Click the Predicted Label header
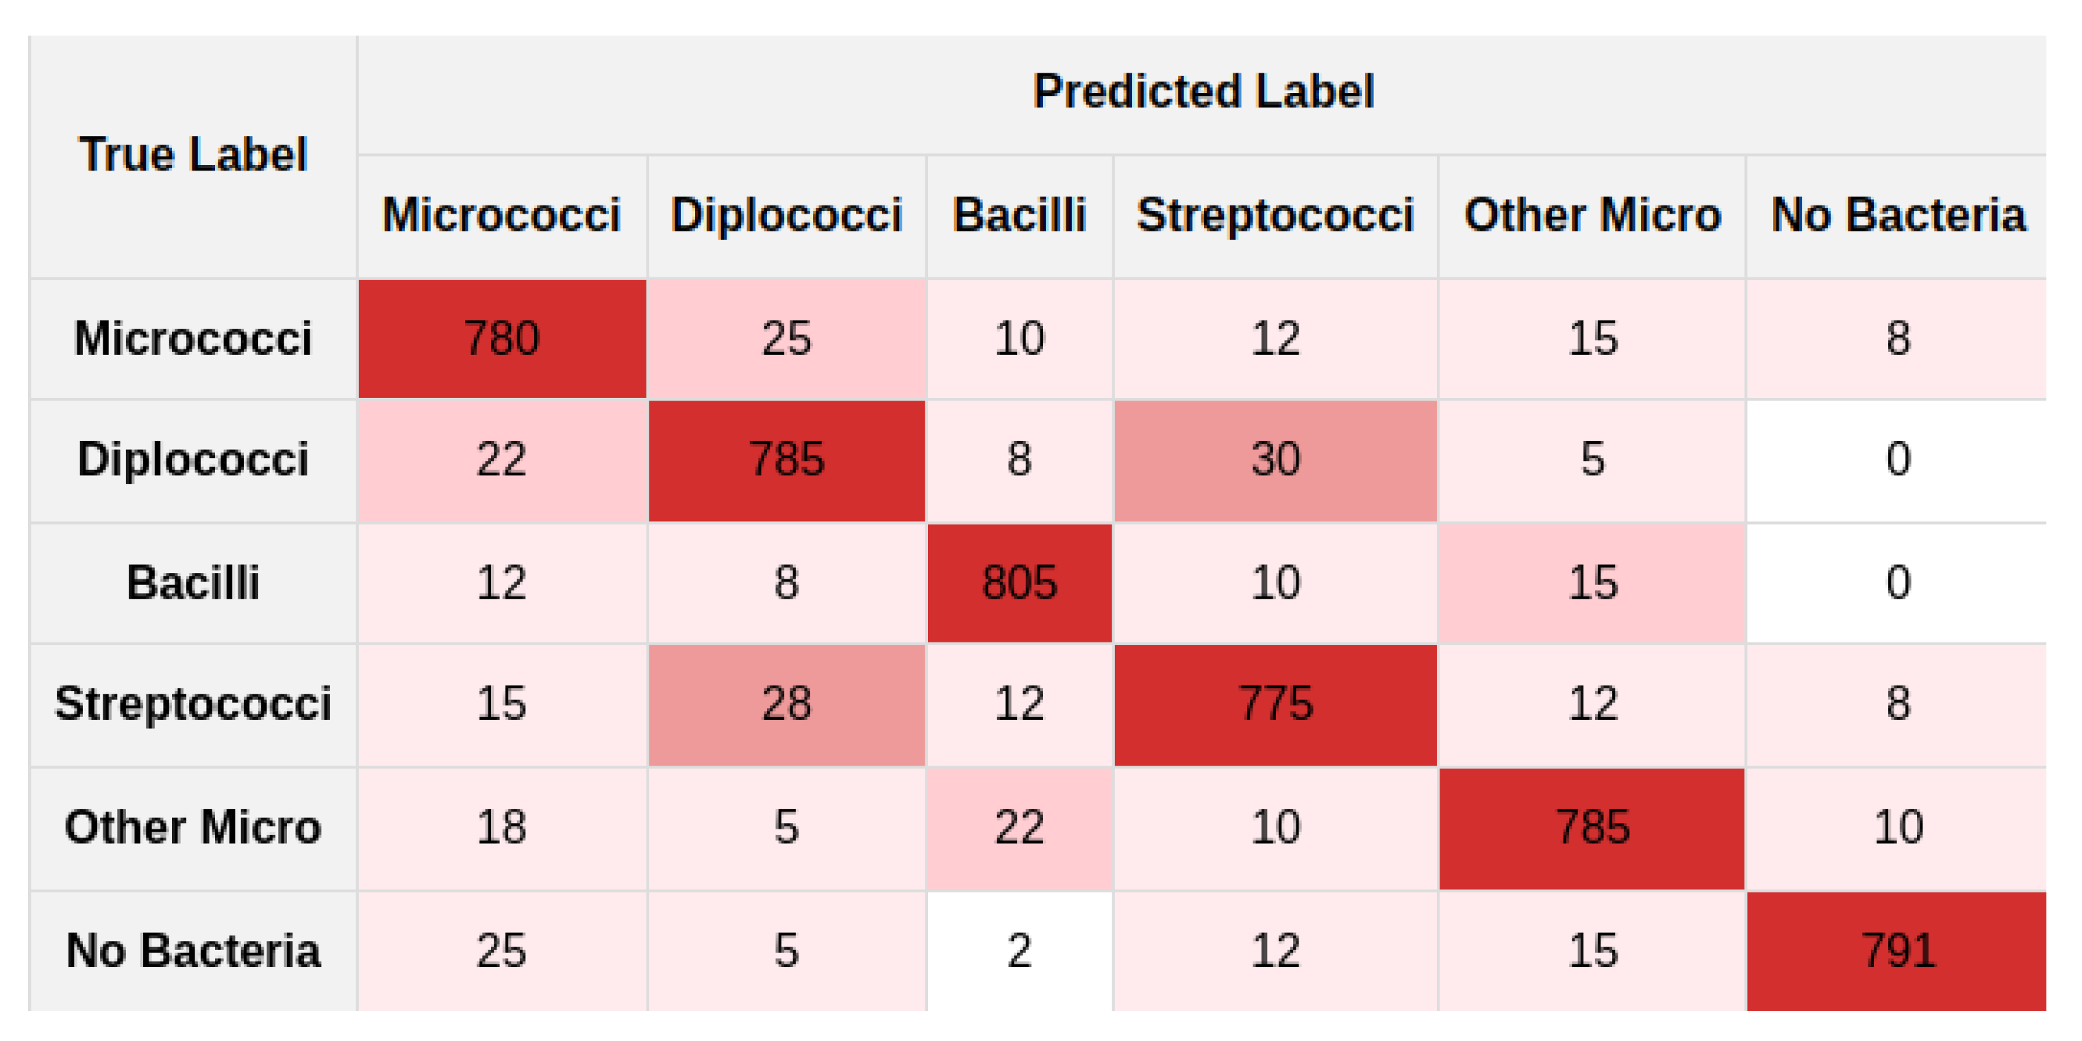The height and width of the screenshot is (1041, 2082). (x=1203, y=91)
